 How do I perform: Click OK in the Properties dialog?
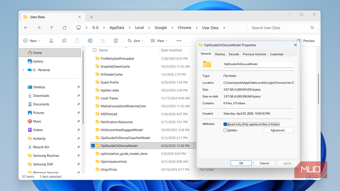241,163
